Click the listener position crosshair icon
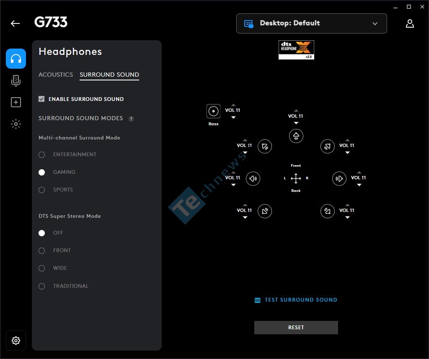Image resolution: width=429 pixels, height=359 pixels. click(x=296, y=178)
